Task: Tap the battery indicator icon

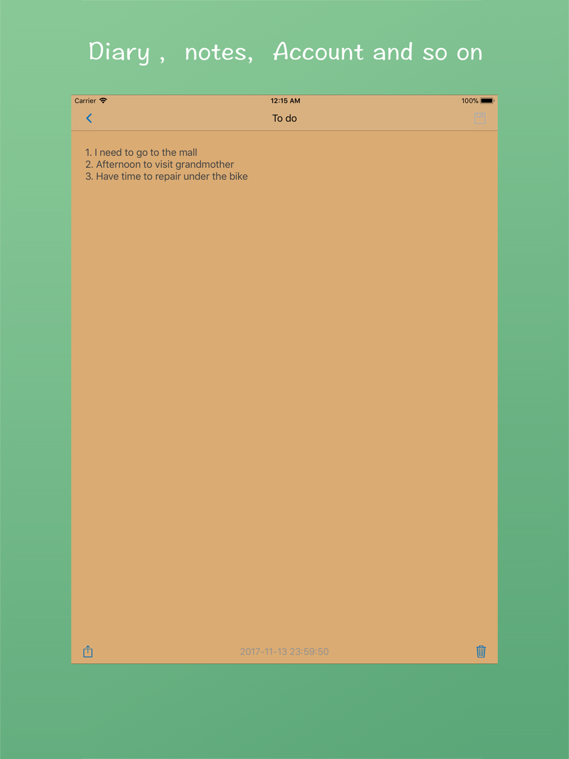Action: tap(488, 101)
